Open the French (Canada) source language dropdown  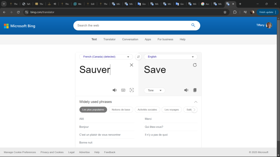pos(106,57)
